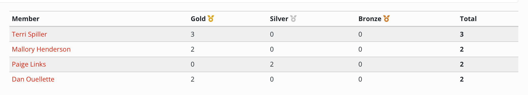Open Dan Ouellette's profile
This screenshot has width=528, height=95.
(33, 79)
